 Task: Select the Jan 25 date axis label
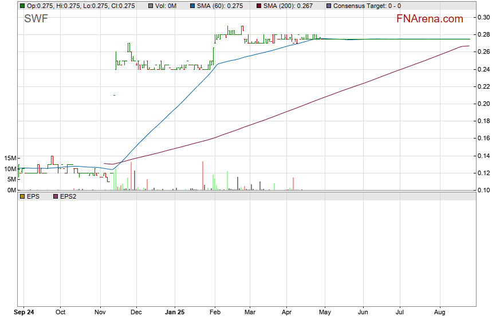tap(174, 313)
